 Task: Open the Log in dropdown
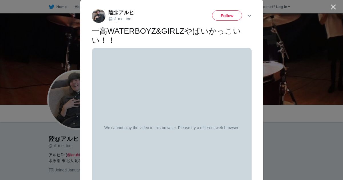click(x=283, y=7)
